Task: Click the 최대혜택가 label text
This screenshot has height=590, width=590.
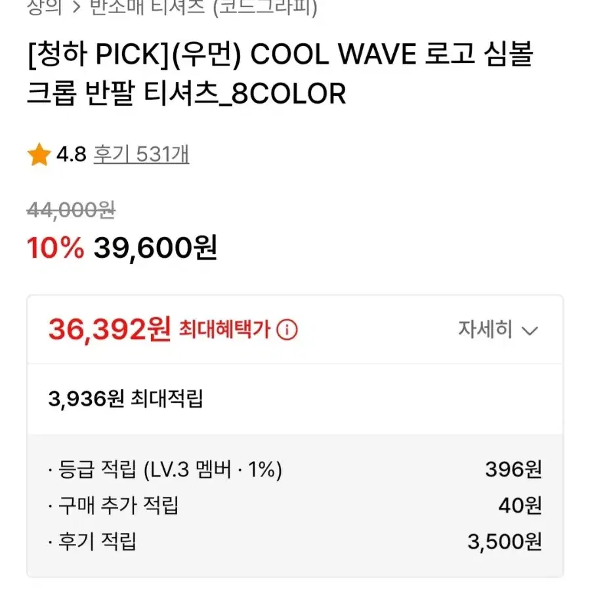Action: pyautogui.click(x=224, y=329)
